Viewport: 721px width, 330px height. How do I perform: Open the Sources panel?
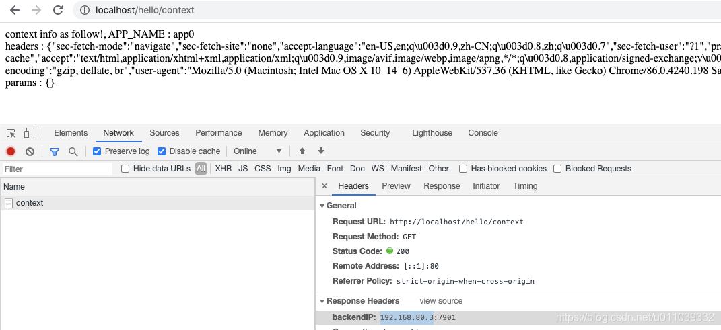click(164, 133)
